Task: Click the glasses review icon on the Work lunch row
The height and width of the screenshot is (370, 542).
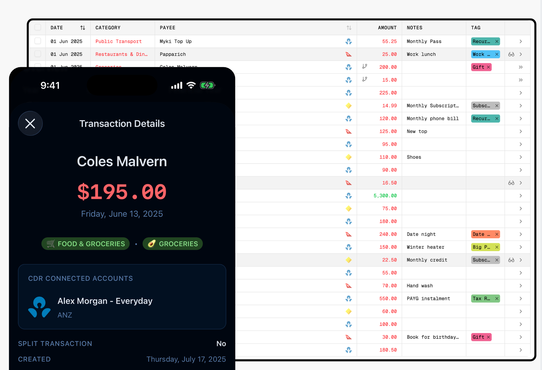Action: point(511,54)
